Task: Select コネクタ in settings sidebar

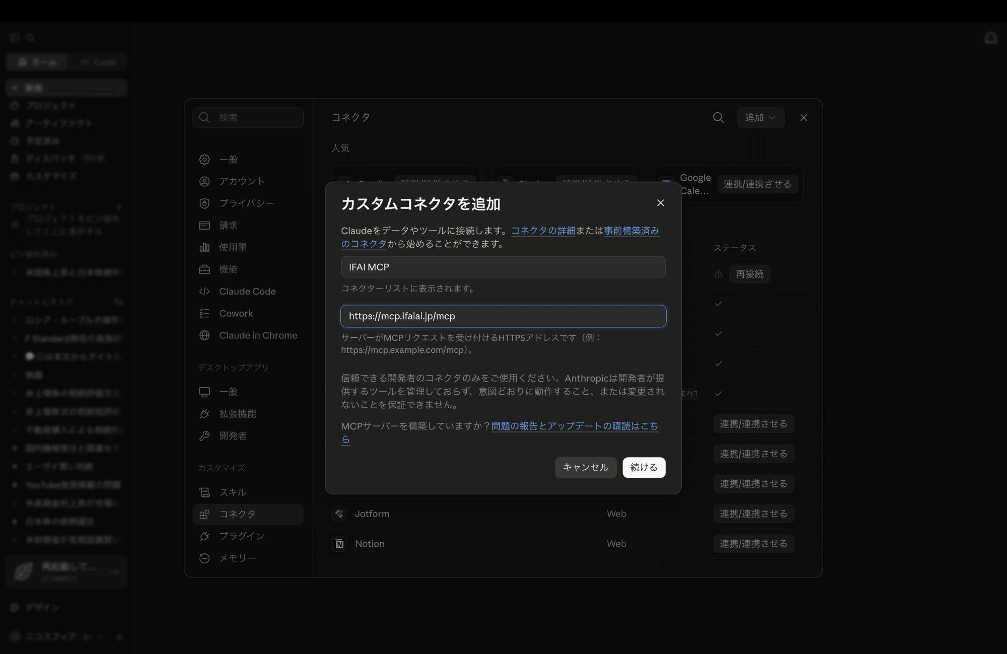Action: pos(248,514)
